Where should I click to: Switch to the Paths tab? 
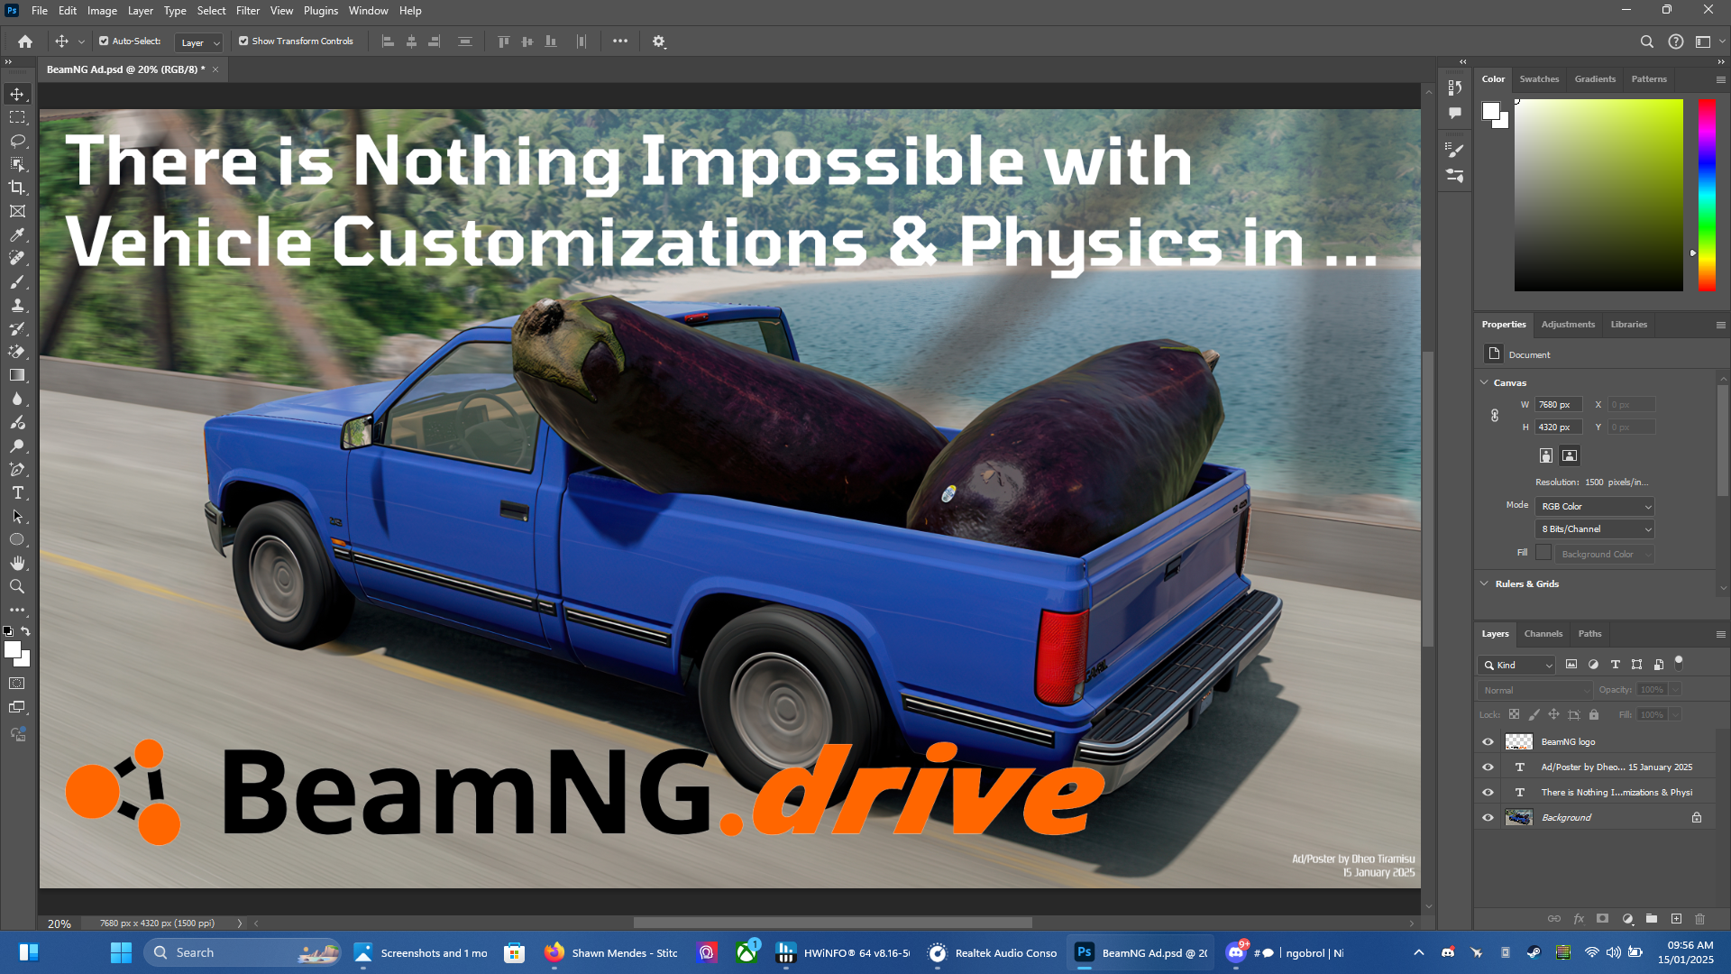pyautogui.click(x=1589, y=634)
